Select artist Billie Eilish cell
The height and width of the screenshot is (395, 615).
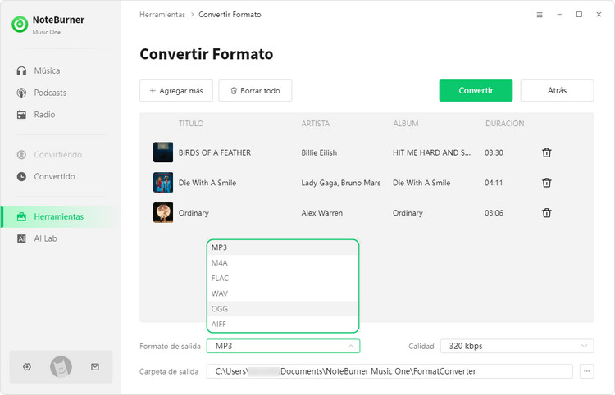point(319,152)
